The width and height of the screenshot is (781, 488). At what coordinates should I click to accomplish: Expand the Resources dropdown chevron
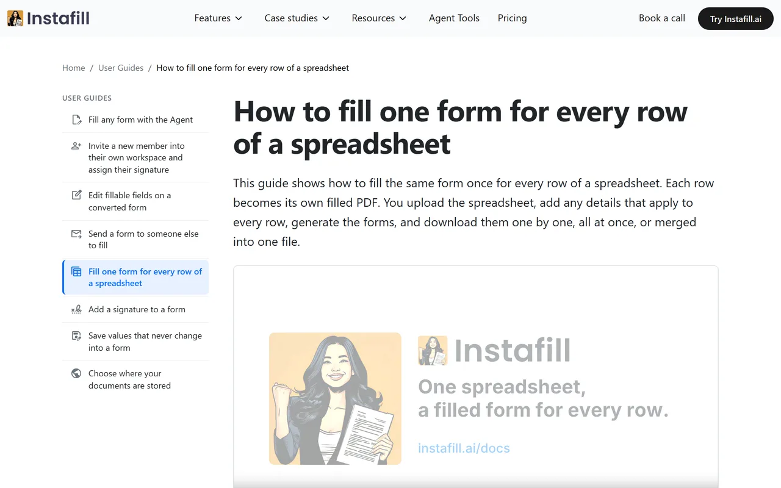coord(403,18)
